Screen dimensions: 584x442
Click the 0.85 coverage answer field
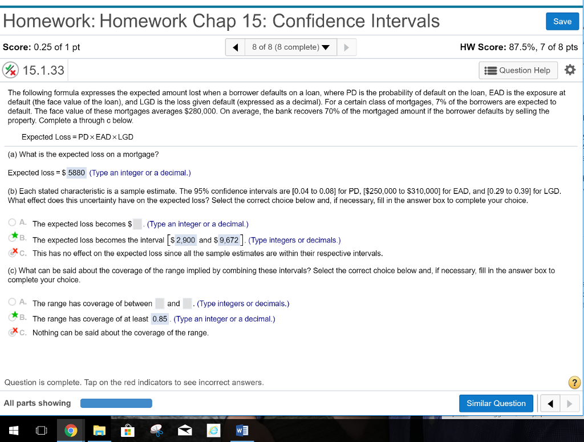(160, 319)
